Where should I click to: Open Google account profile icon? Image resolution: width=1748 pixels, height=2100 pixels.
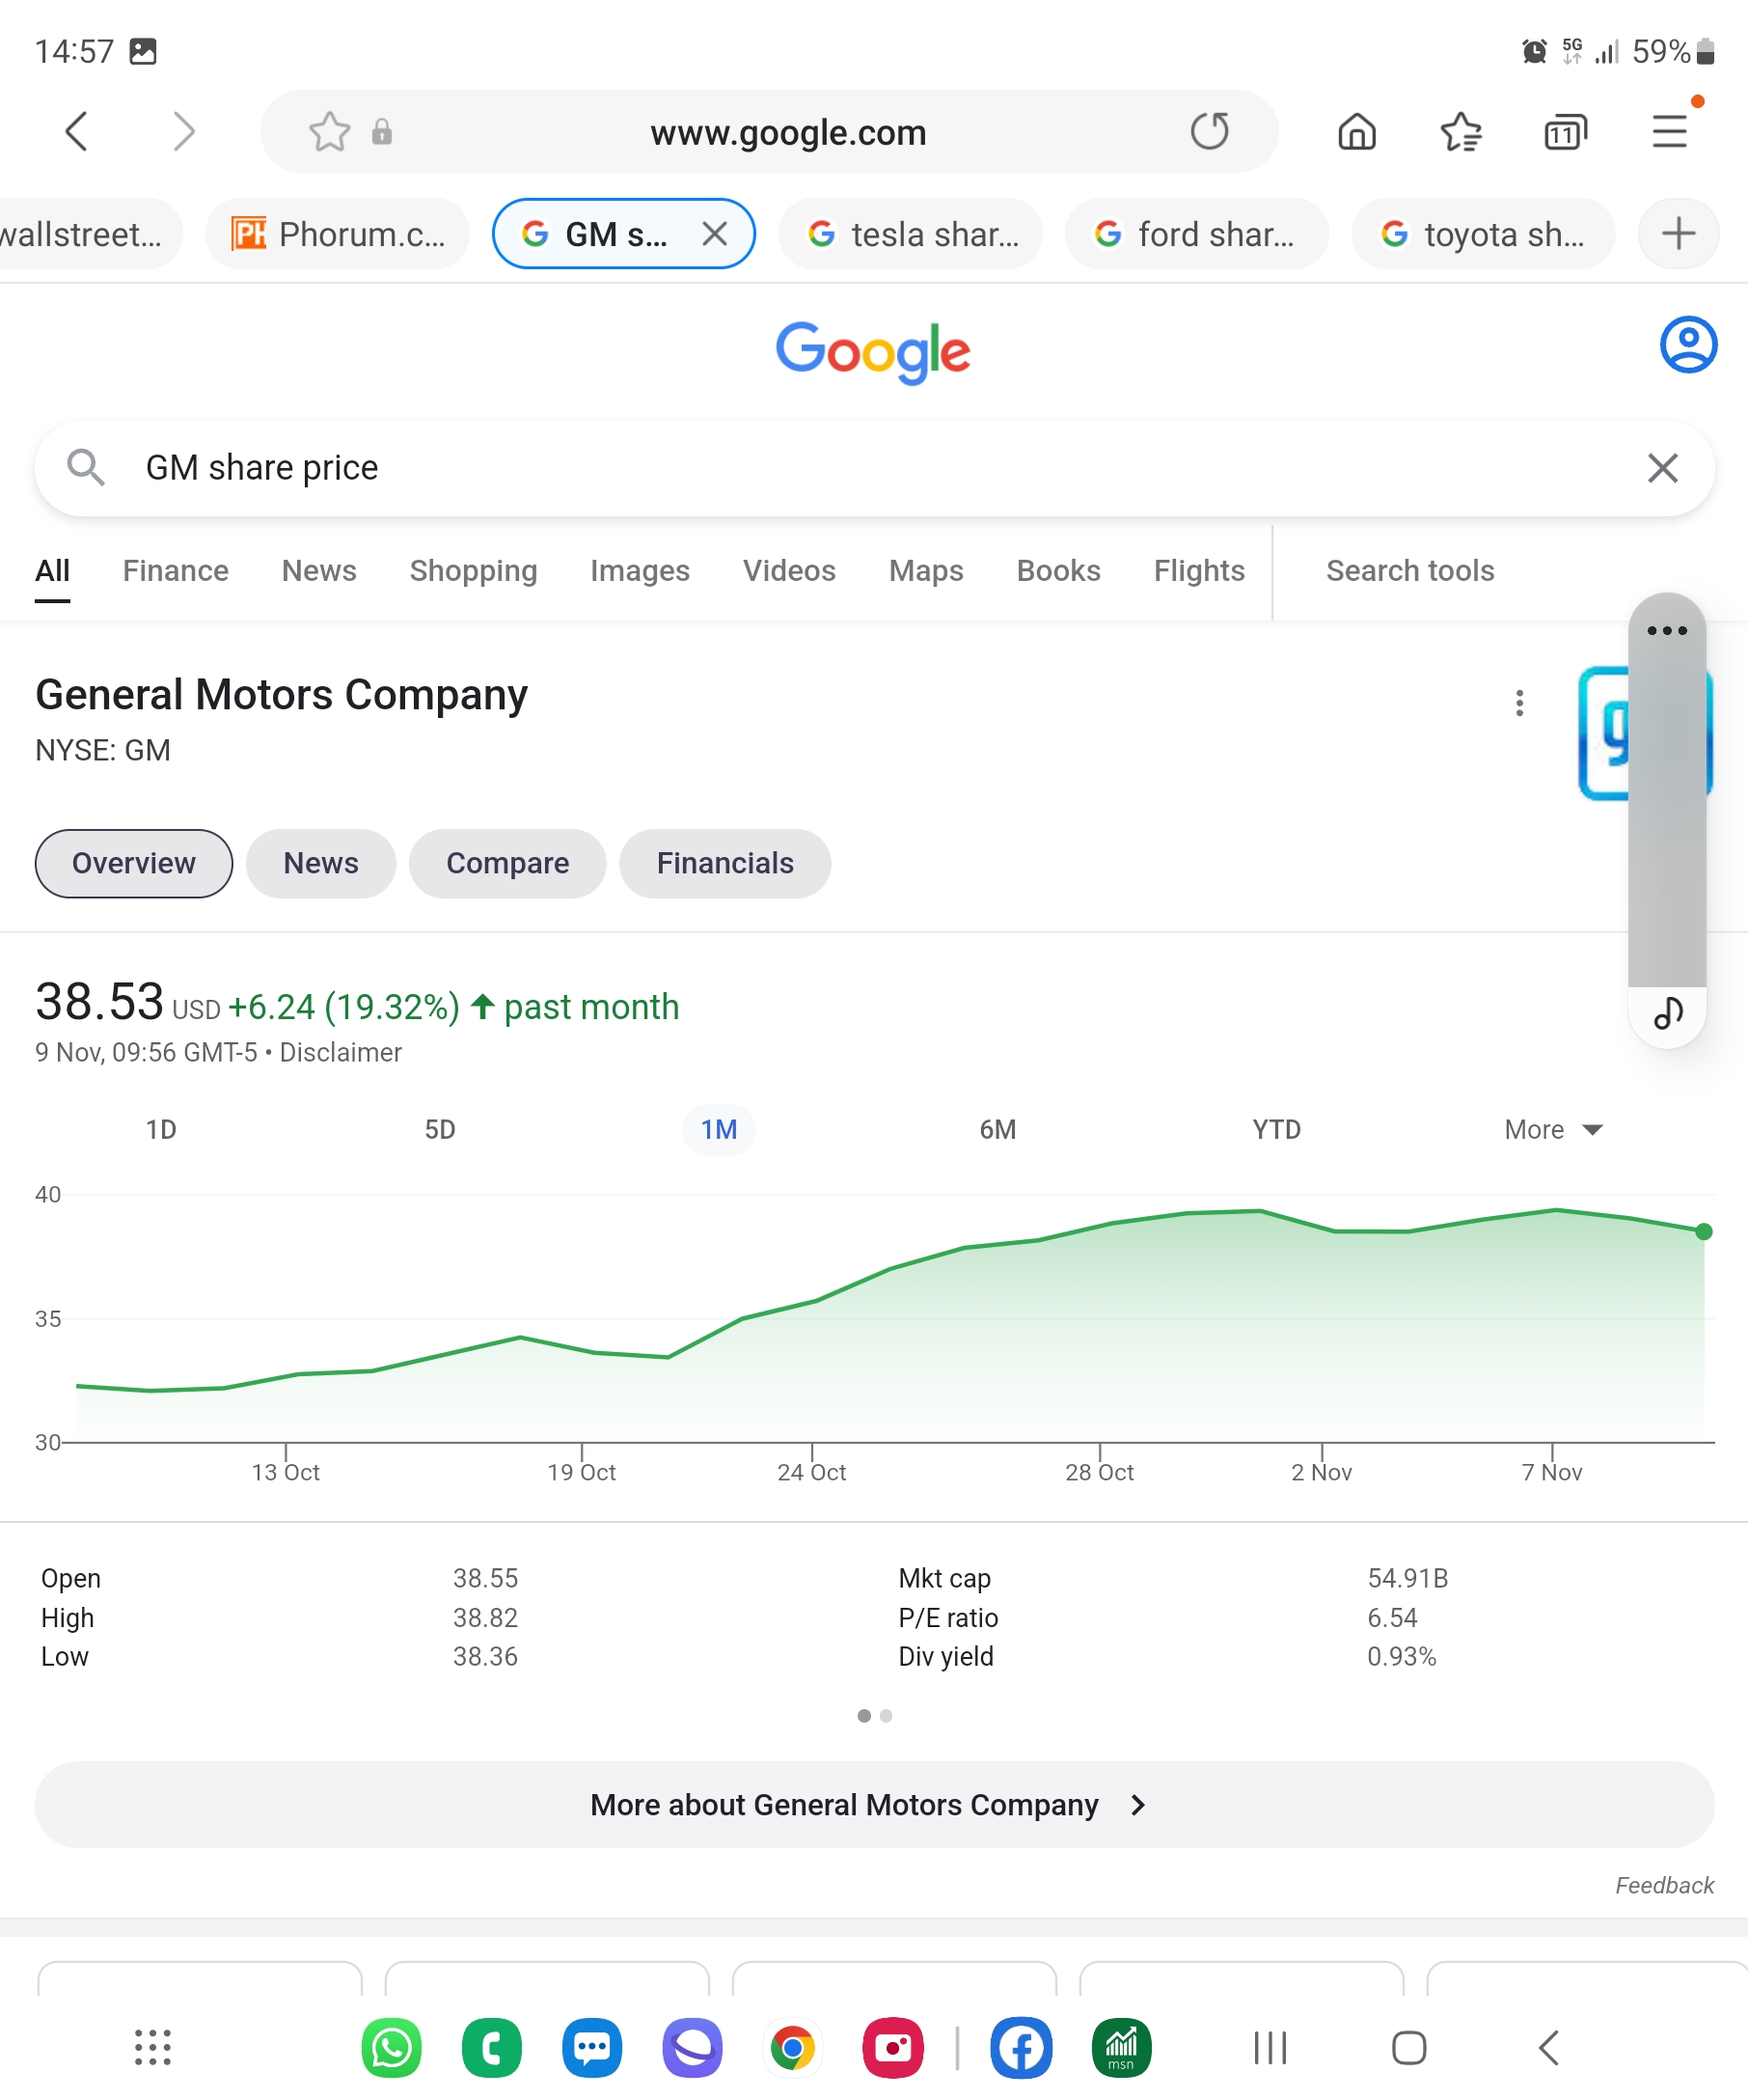1688,345
